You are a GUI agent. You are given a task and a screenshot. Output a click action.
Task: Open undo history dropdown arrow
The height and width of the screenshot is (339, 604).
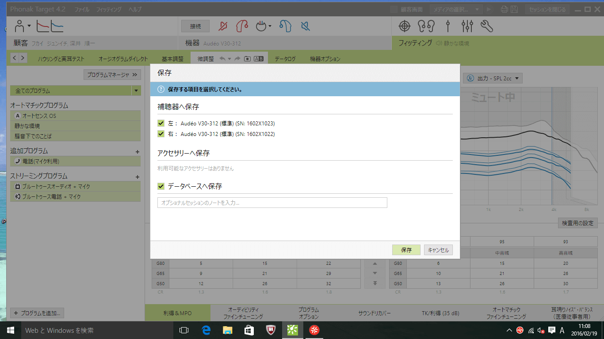coord(229,59)
